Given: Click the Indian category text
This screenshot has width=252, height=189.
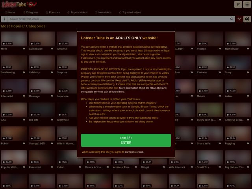Looking at the screenshot, I should 61,167.
